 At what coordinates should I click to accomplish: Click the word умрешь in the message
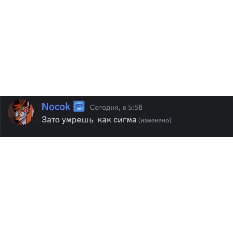[77, 120]
